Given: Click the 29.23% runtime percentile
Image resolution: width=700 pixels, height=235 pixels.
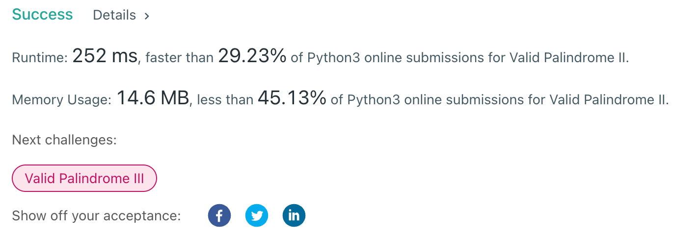Looking at the screenshot, I should coord(252,56).
